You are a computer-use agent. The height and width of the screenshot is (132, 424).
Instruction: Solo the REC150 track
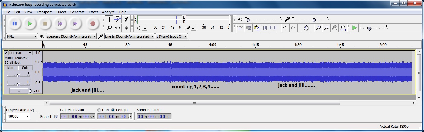(25, 68)
